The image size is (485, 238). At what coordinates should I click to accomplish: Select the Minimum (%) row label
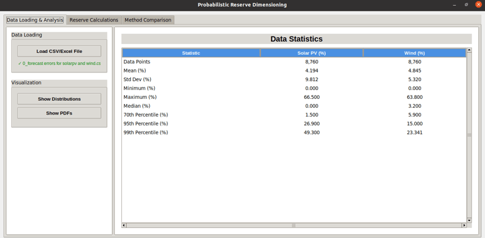pyautogui.click(x=139, y=88)
